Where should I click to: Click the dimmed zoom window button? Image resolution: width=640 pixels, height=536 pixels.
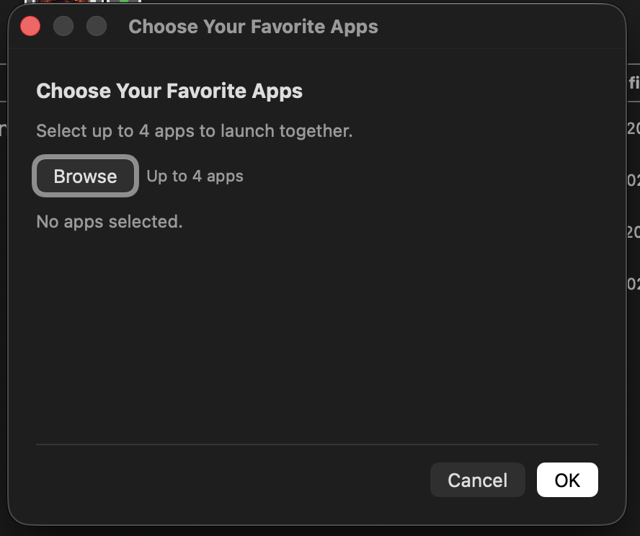97,27
